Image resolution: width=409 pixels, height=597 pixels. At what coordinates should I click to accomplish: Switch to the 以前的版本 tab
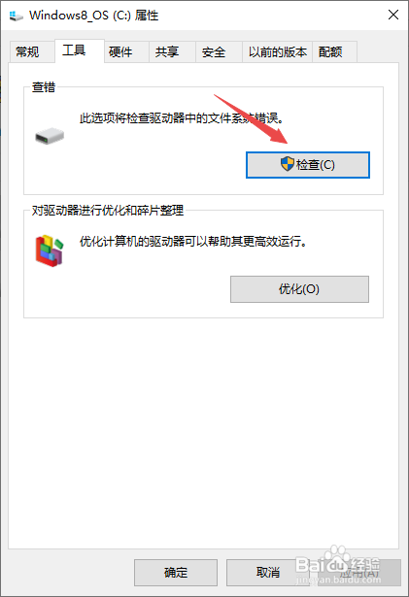(277, 51)
